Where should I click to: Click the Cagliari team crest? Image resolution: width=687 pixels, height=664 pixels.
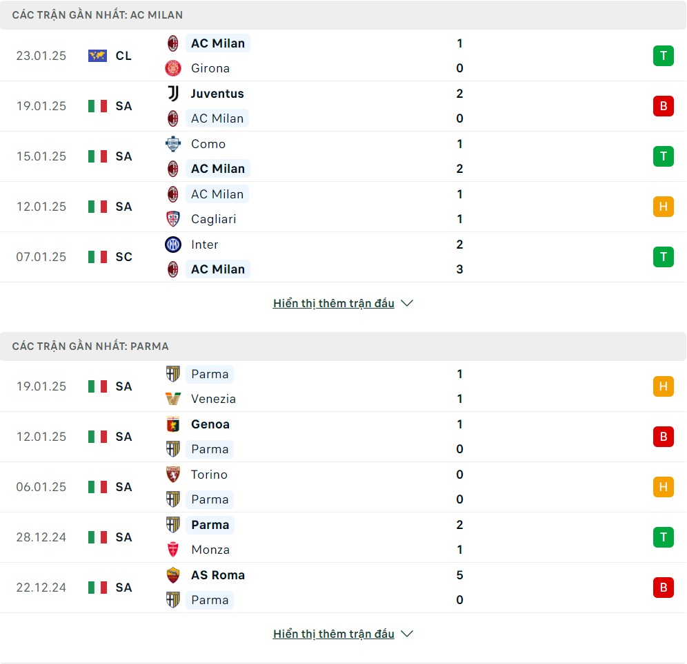coord(173,219)
